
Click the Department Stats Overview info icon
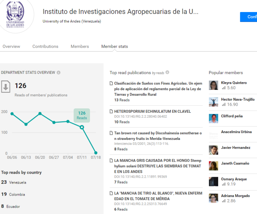click(59, 72)
